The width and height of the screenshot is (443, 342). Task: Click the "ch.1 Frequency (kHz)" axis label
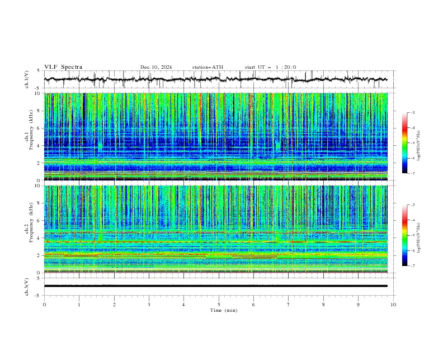(x=29, y=129)
